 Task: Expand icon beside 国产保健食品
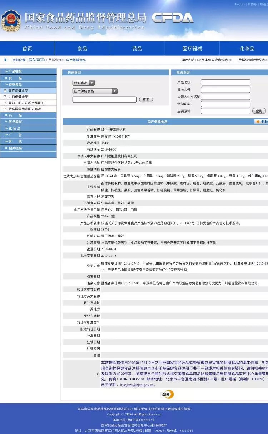click(5, 91)
